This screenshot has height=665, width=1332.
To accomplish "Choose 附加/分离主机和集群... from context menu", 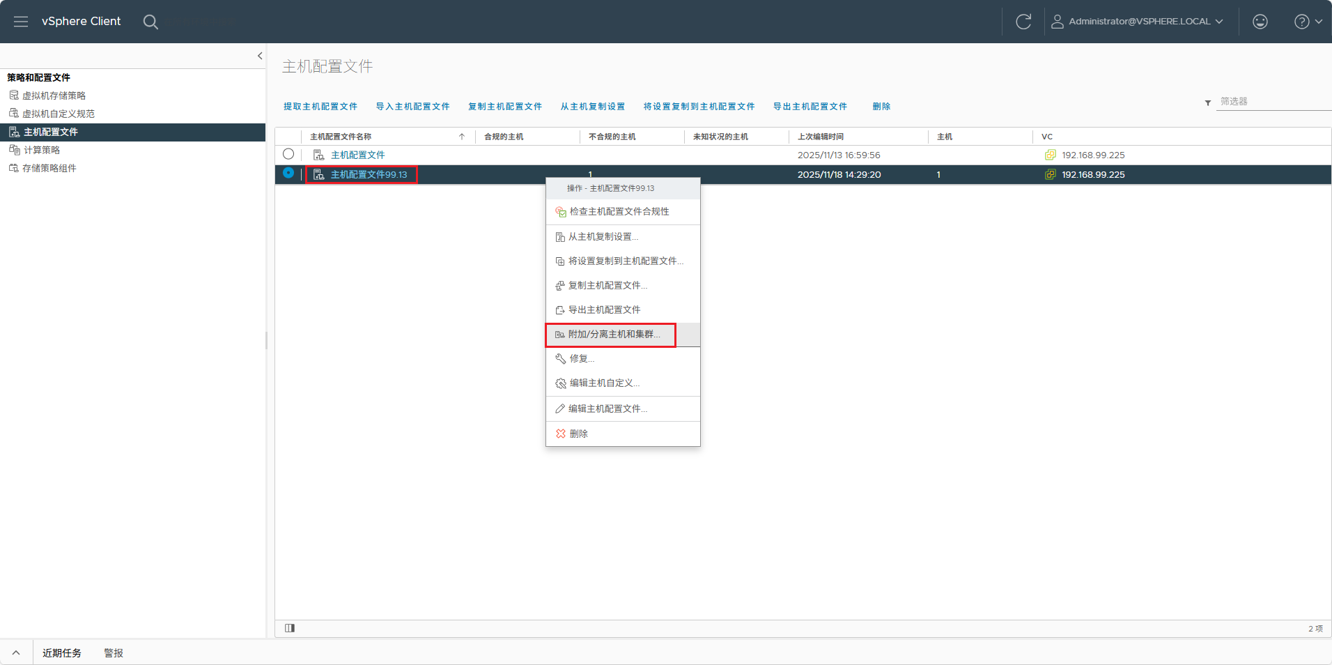I will pos(623,335).
